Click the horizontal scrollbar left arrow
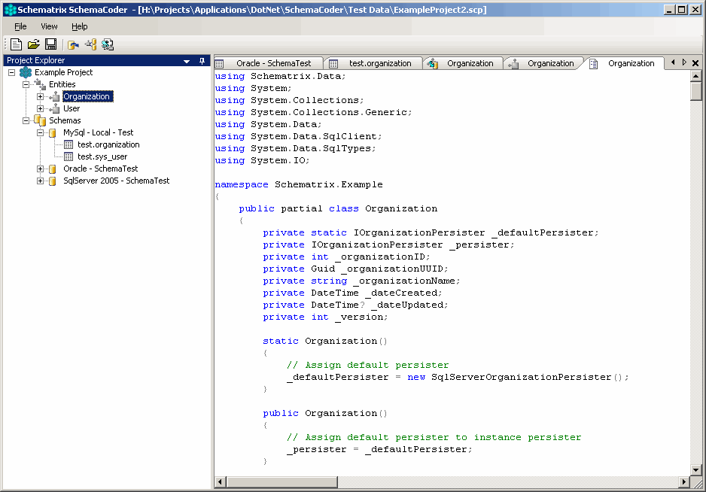 tap(221, 482)
